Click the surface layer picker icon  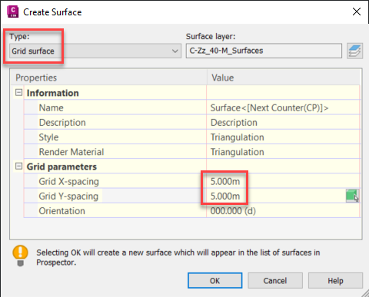click(x=354, y=51)
